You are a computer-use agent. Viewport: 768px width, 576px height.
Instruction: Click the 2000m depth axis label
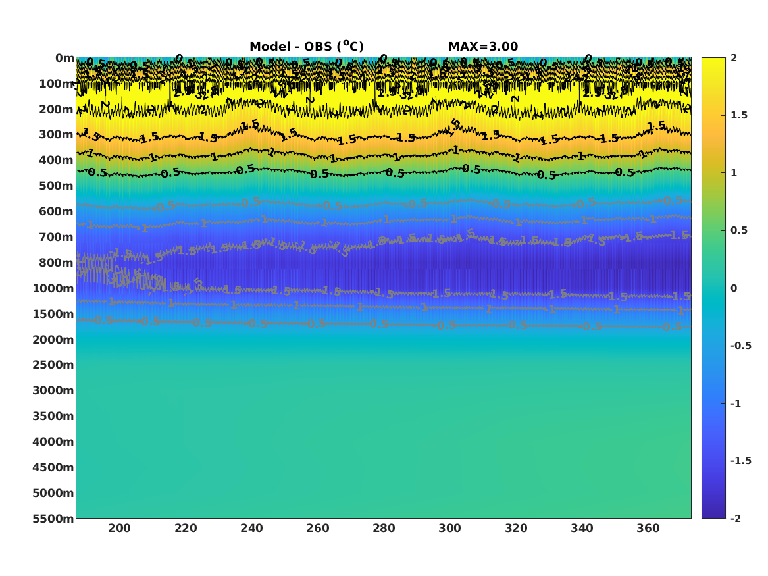point(53,340)
